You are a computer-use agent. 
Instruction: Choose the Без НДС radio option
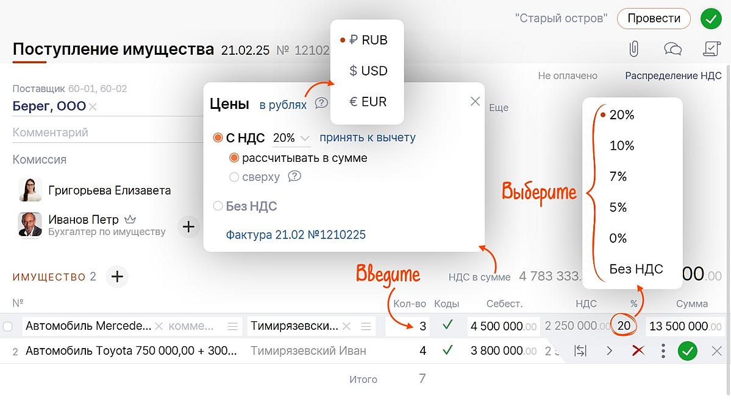(x=218, y=206)
